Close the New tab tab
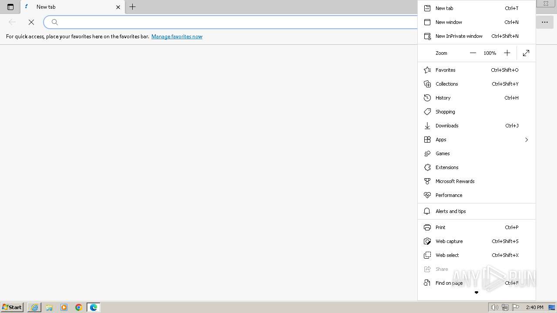 (x=118, y=7)
